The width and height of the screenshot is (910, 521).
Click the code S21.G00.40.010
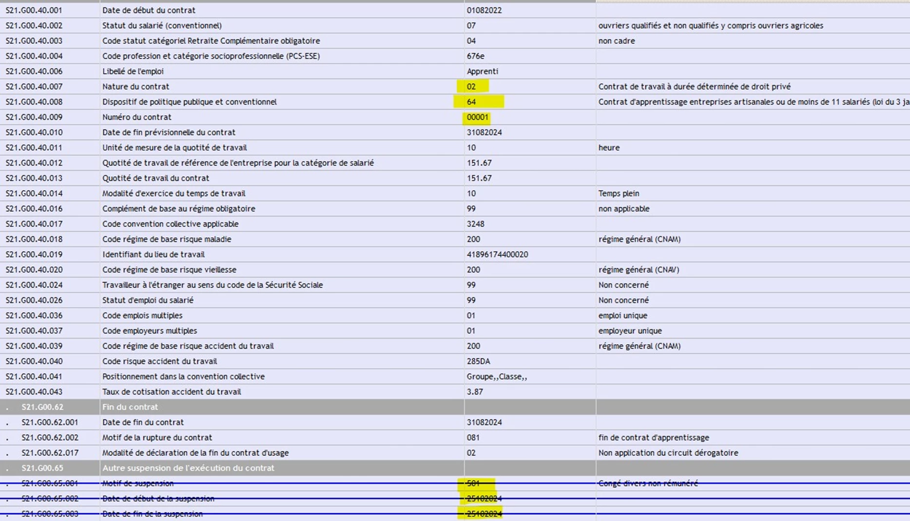point(34,132)
